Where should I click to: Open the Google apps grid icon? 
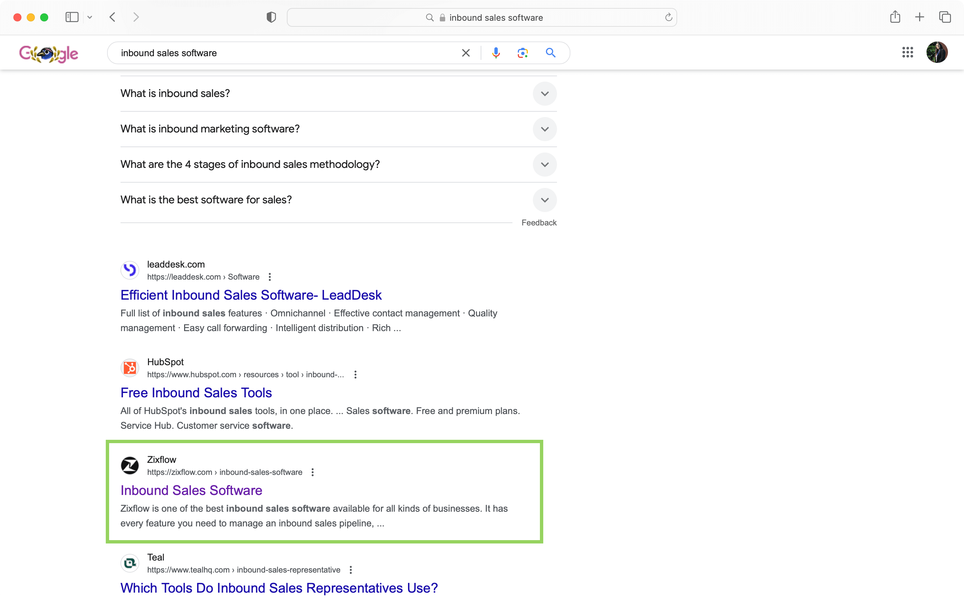click(x=907, y=52)
